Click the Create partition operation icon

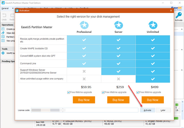point(3,29)
